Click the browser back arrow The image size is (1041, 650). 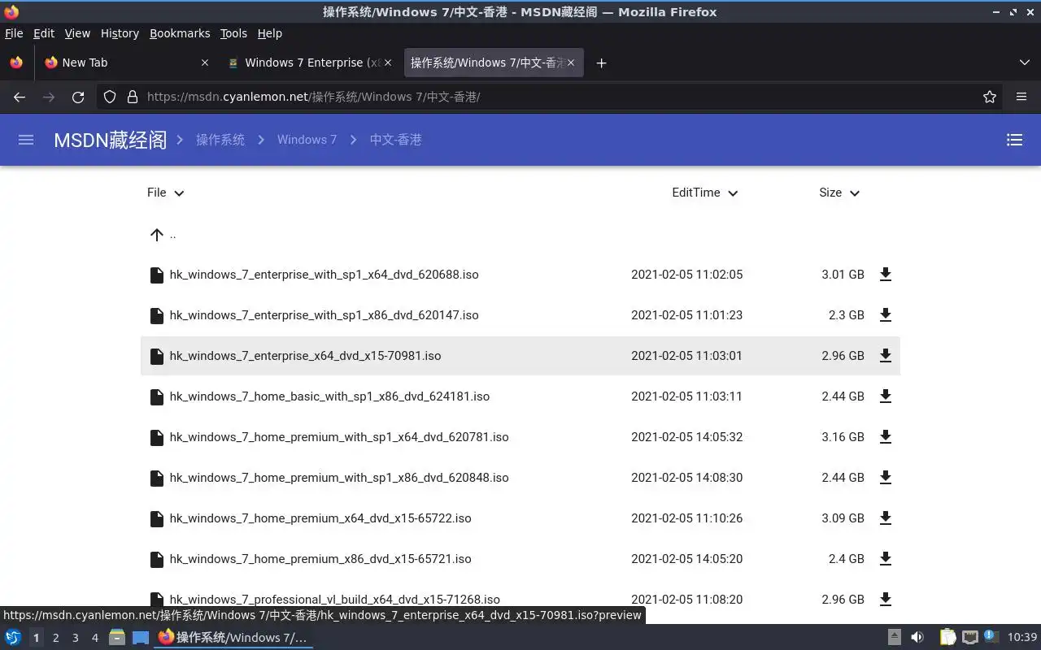20,97
